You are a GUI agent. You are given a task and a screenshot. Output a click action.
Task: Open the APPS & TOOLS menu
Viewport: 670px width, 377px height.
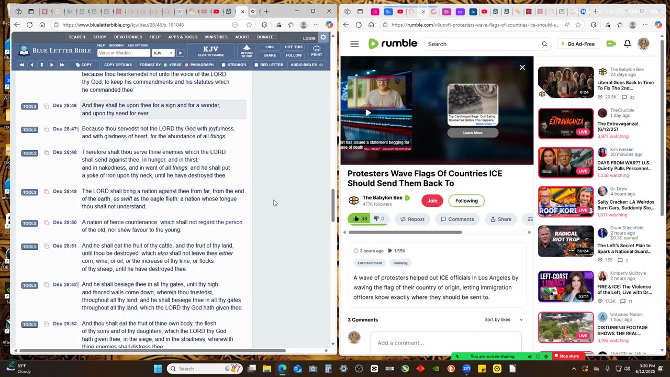(x=183, y=37)
